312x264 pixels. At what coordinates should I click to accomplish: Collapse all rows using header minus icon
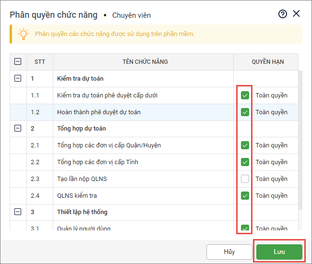18,61
